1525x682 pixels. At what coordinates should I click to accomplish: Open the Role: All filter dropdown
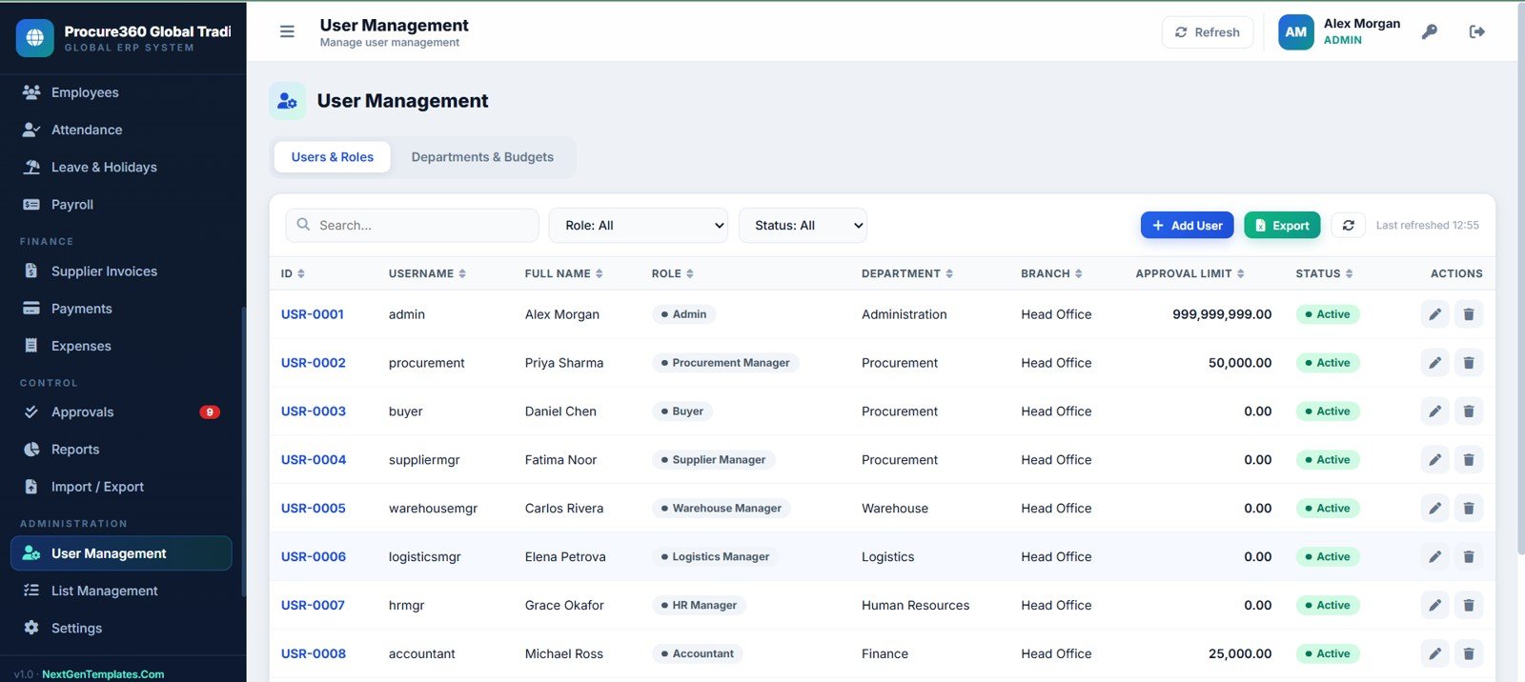tap(638, 226)
